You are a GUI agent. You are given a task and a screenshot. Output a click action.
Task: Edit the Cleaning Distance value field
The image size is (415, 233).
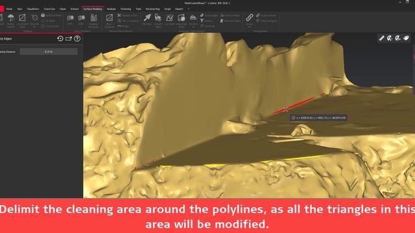[x=49, y=52]
